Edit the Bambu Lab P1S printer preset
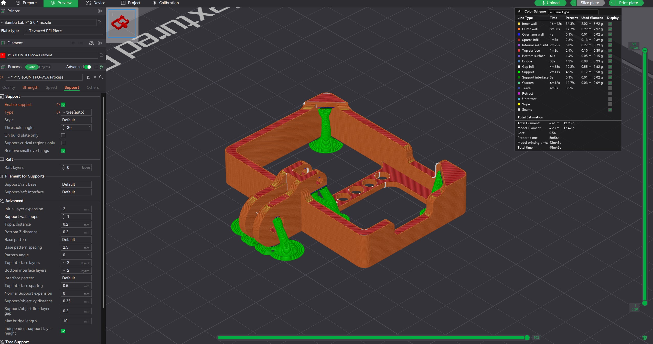Viewport: 653px width, 344px height. coord(100,23)
